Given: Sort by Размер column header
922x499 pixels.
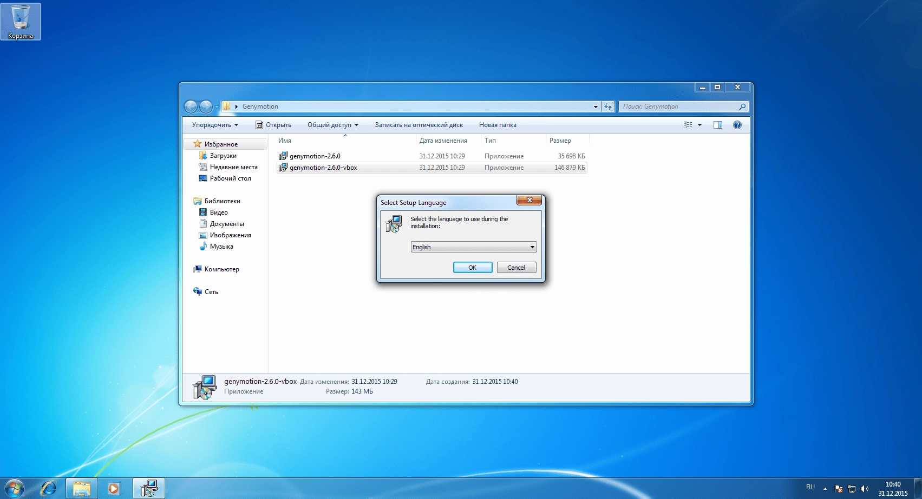Looking at the screenshot, I should coord(560,141).
